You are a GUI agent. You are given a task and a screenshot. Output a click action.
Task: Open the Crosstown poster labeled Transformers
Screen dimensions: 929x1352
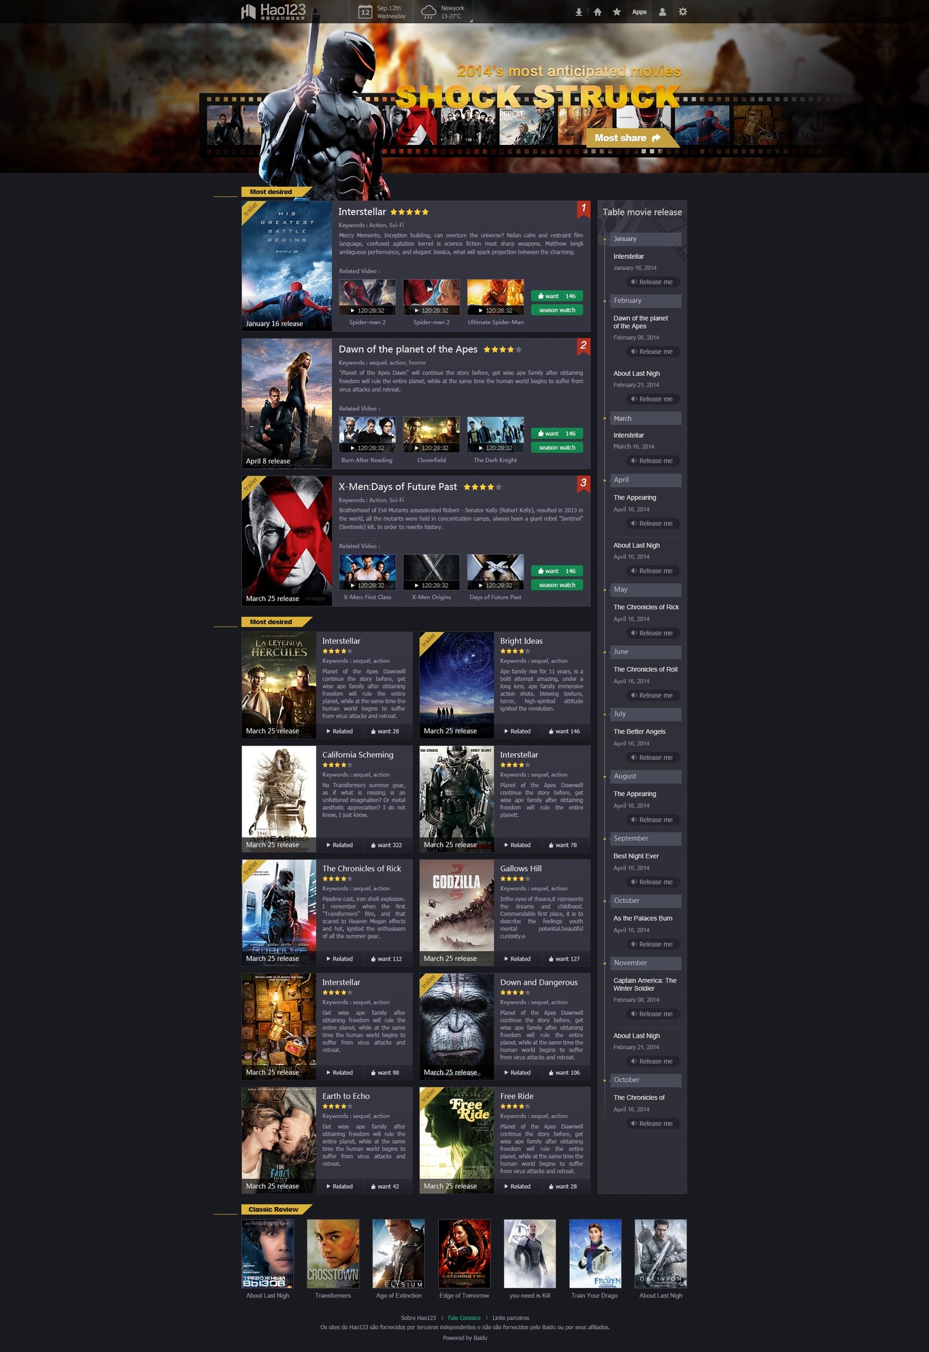(x=333, y=1253)
